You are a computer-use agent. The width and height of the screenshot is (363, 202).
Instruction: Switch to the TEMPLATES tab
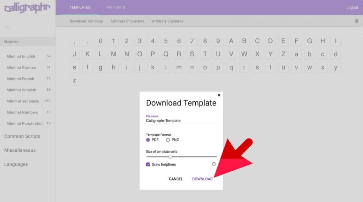click(x=80, y=7)
